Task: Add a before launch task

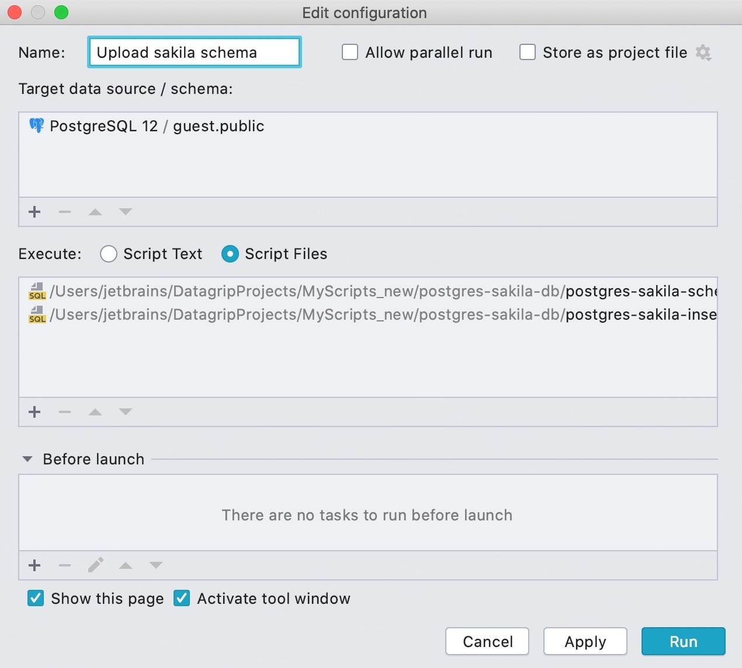Action: 34,565
